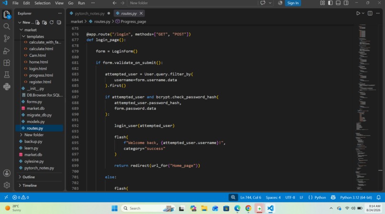
Task: Go back in navigation history
Action: 115,3
